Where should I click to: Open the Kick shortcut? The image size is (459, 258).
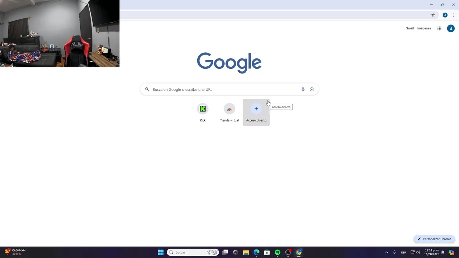203,113
